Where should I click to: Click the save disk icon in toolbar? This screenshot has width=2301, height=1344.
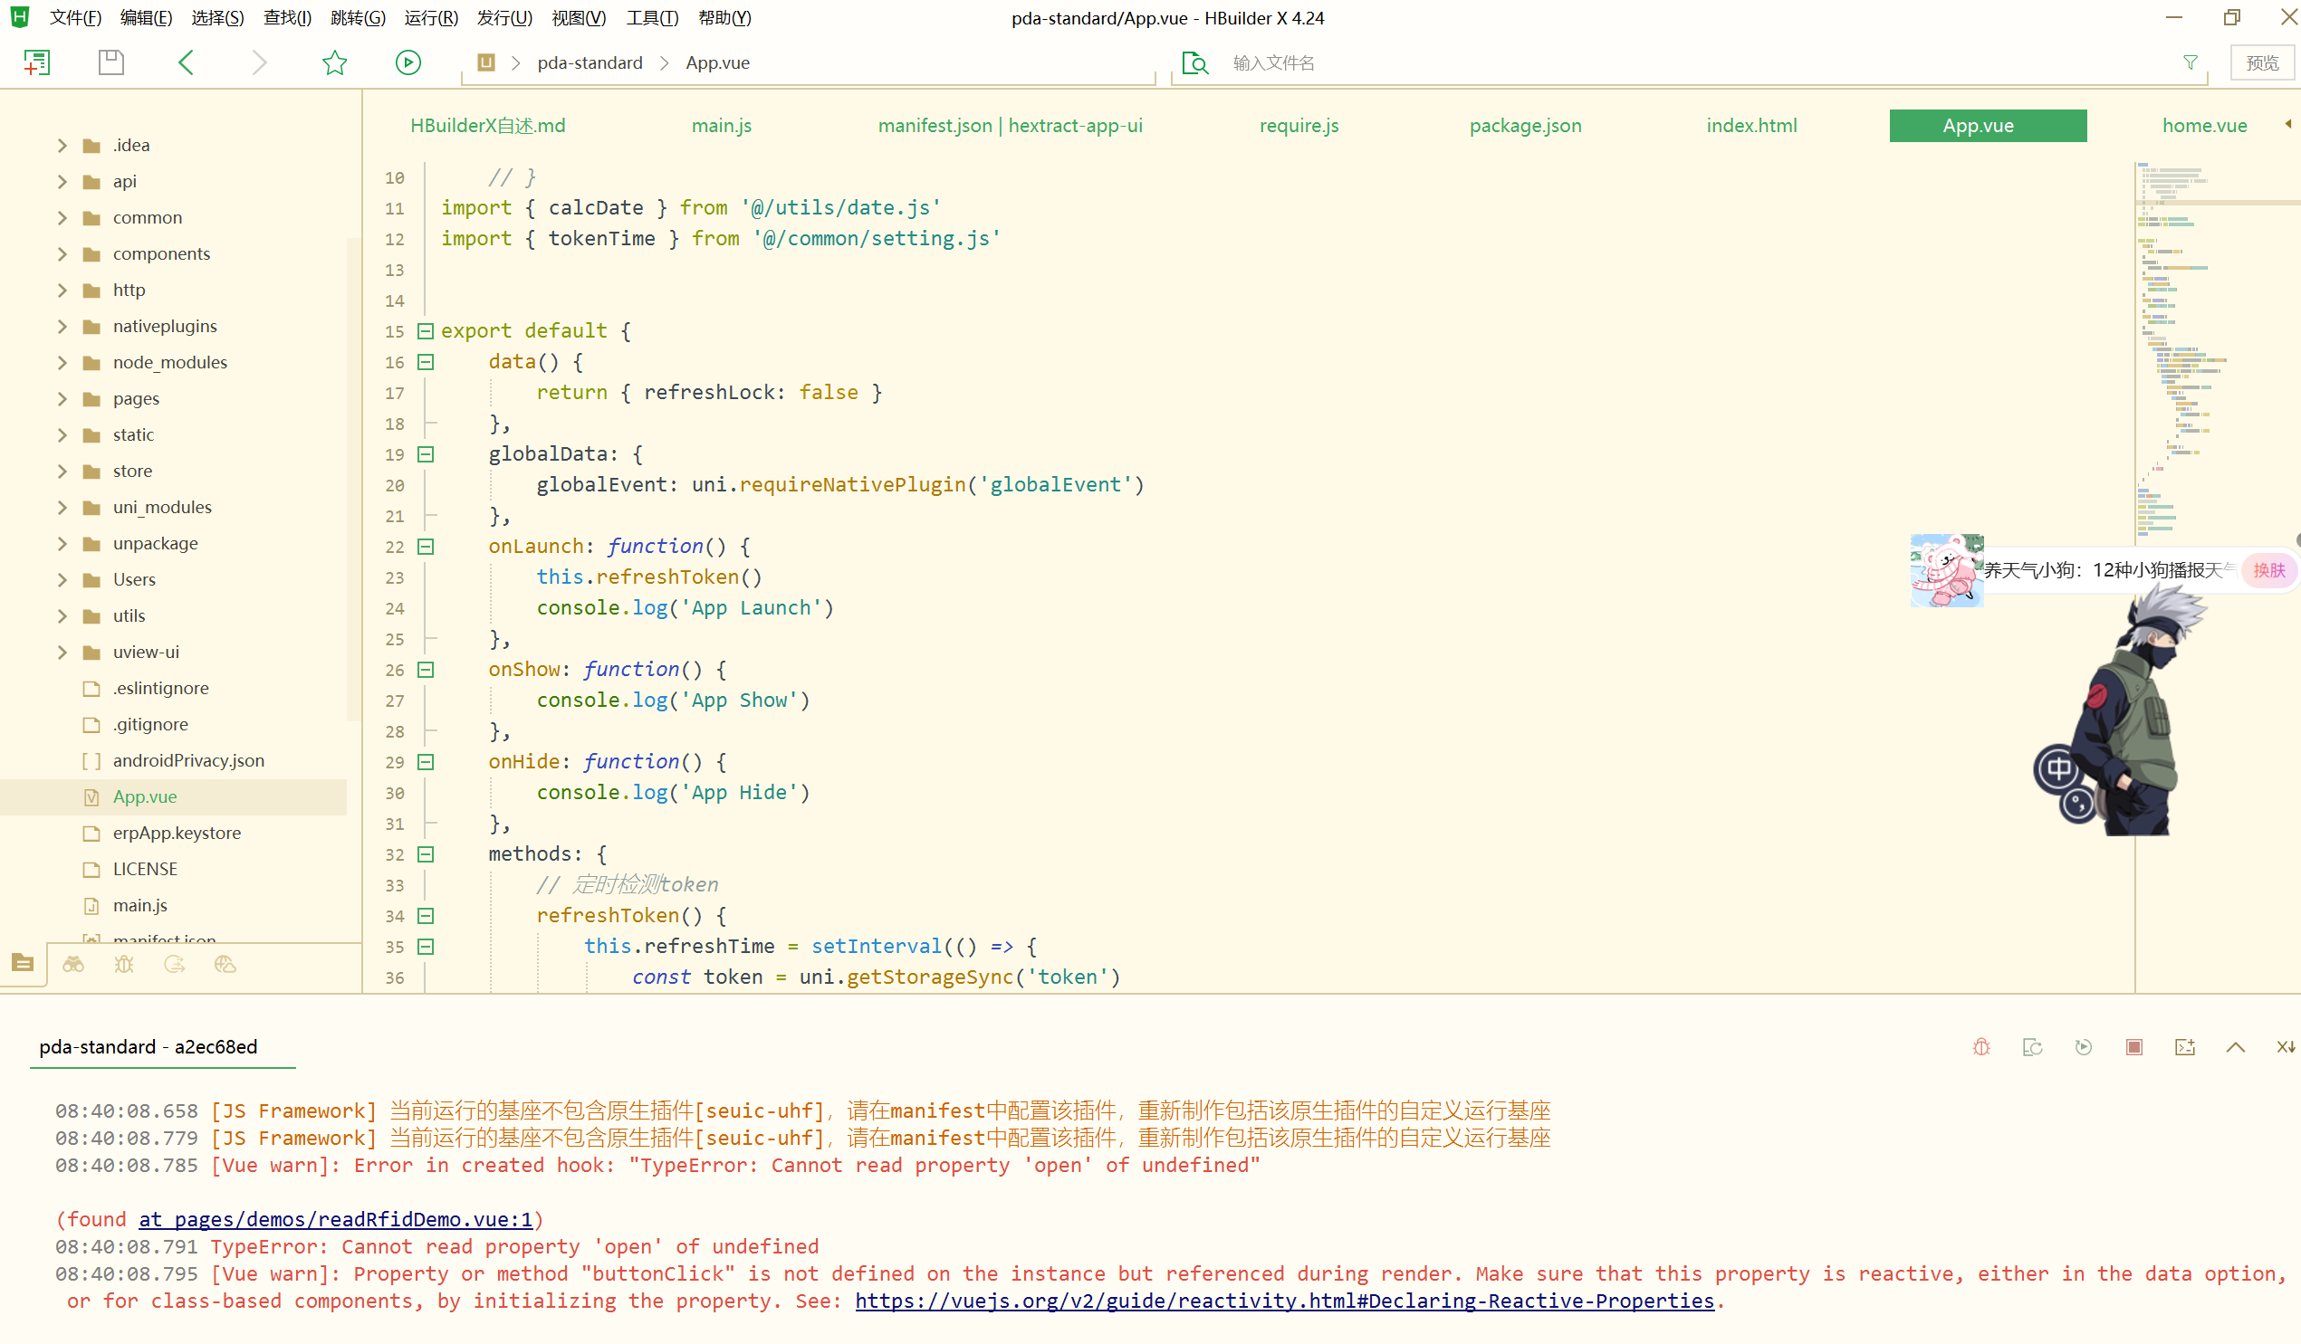coord(110,62)
